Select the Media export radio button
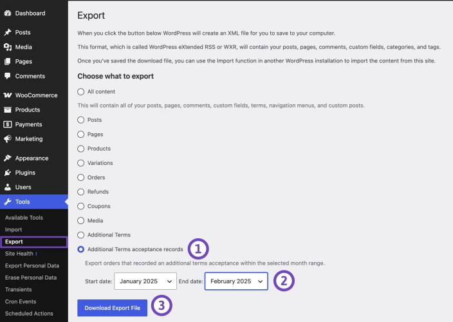The width and height of the screenshot is (453, 322). point(81,220)
